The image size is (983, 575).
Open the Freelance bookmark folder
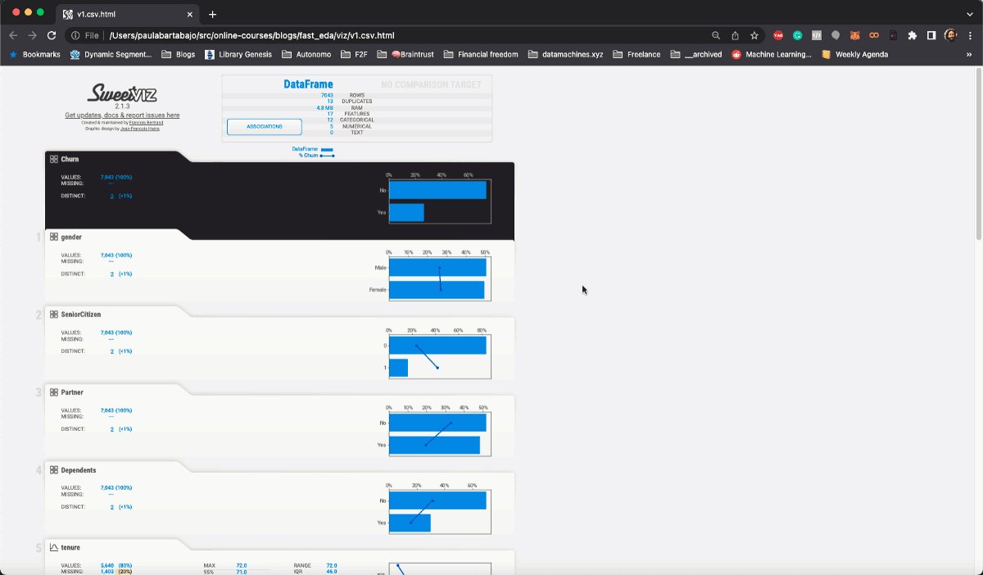(x=636, y=55)
